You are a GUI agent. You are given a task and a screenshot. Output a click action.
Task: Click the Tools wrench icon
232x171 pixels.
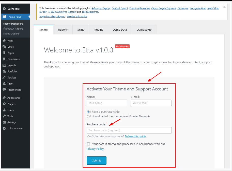[4, 116]
